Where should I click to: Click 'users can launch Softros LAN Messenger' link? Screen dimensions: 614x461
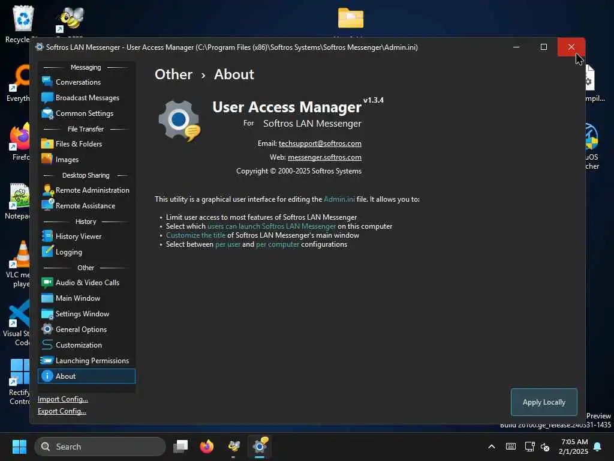[x=272, y=226]
